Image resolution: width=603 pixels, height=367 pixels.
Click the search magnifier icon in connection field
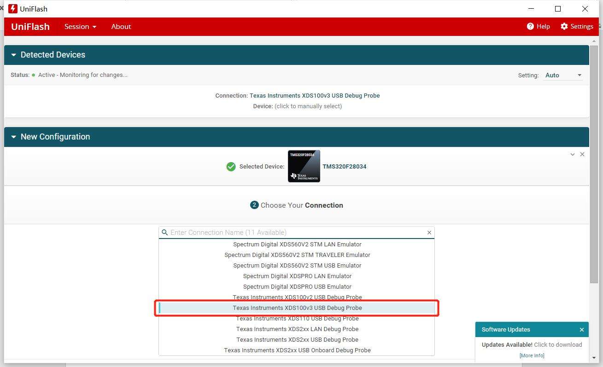point(164,233)
